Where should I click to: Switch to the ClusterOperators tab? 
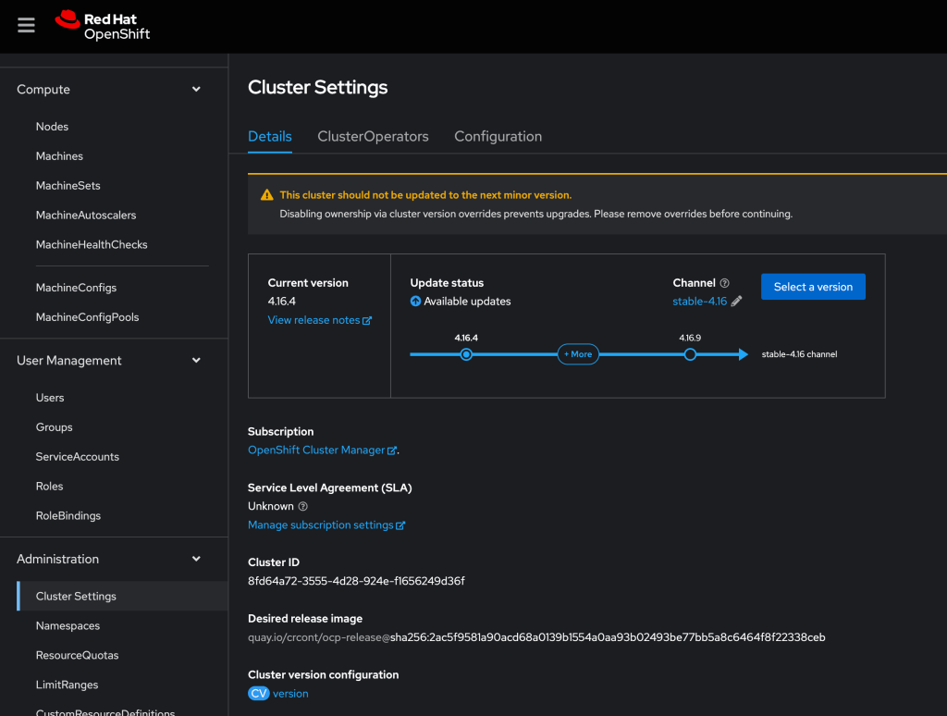coord(374,137)
